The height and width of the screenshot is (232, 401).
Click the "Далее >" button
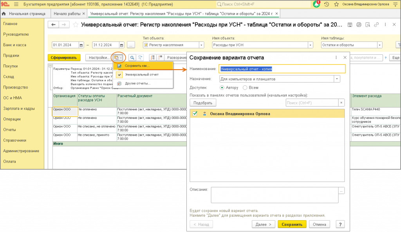[x=263, y=224]
